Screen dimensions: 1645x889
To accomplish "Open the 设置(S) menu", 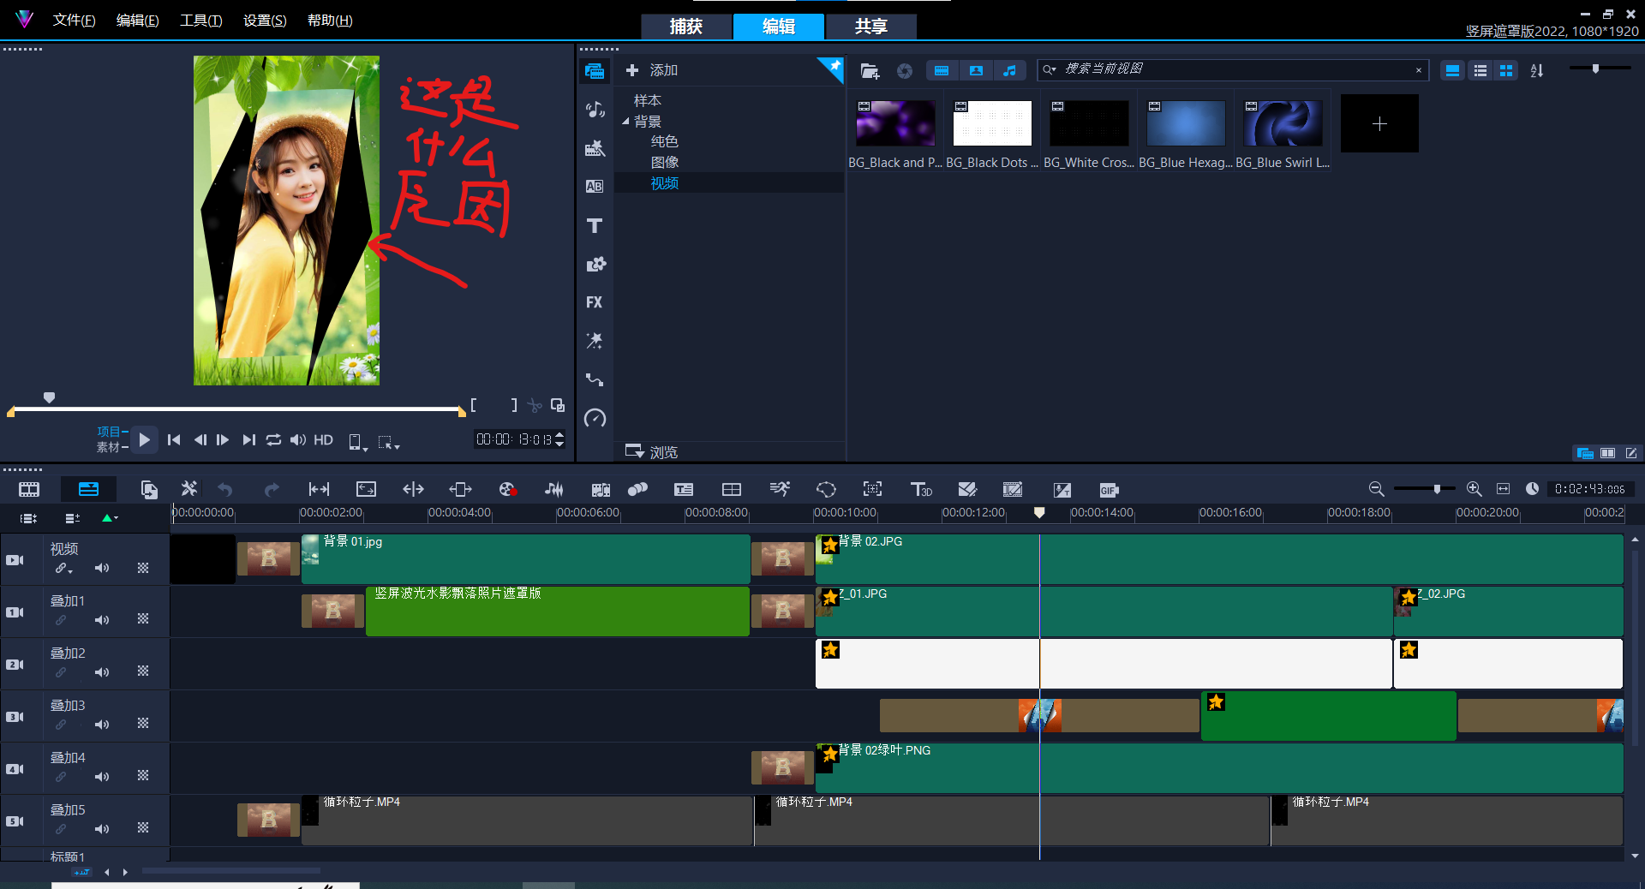I will pyautogui.click(x=264, y=21).
